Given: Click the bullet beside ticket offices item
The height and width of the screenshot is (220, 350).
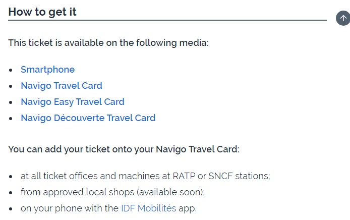Looking at the screenshot, I should [11, 177].
